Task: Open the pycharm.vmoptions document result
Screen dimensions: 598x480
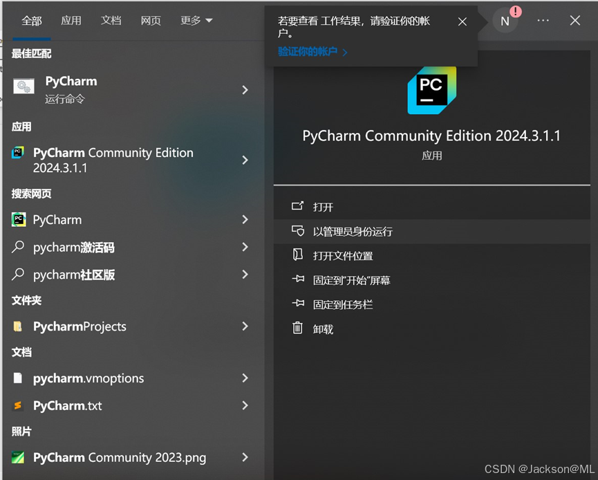Action: pyautogui.click(x=133, y=378)
